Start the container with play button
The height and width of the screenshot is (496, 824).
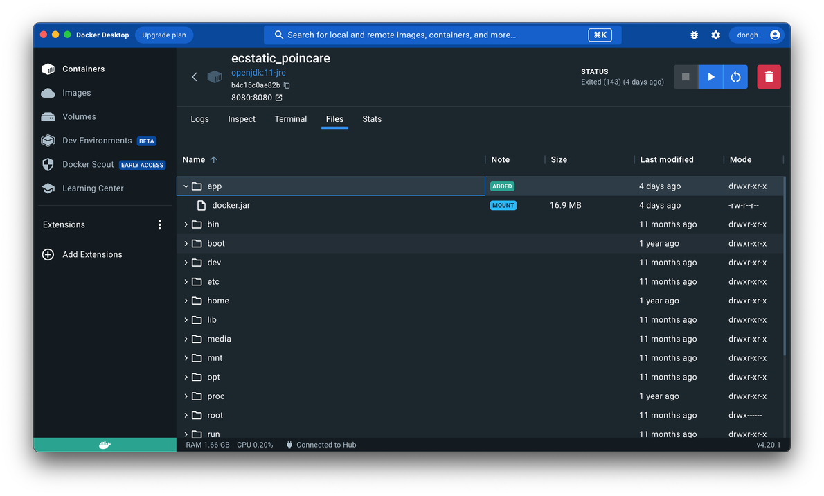pos(710,77)
